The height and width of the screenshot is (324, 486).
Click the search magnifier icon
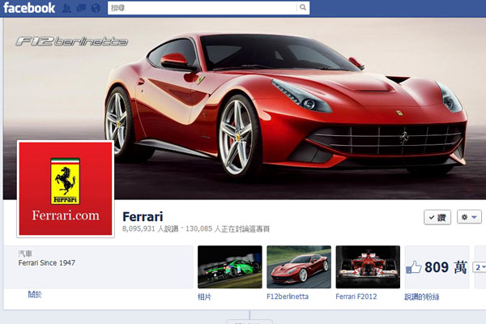tap(303, 8)
